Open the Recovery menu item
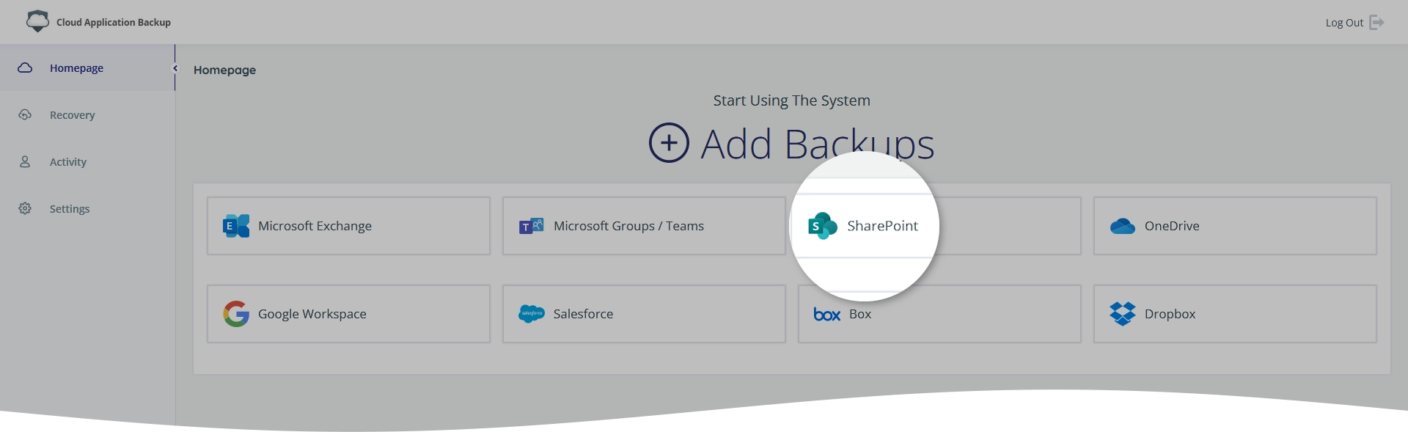The image size is (1408, 432). tap(87, 114)
